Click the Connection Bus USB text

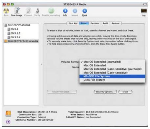pyautogui.click(x=40, y=115)
